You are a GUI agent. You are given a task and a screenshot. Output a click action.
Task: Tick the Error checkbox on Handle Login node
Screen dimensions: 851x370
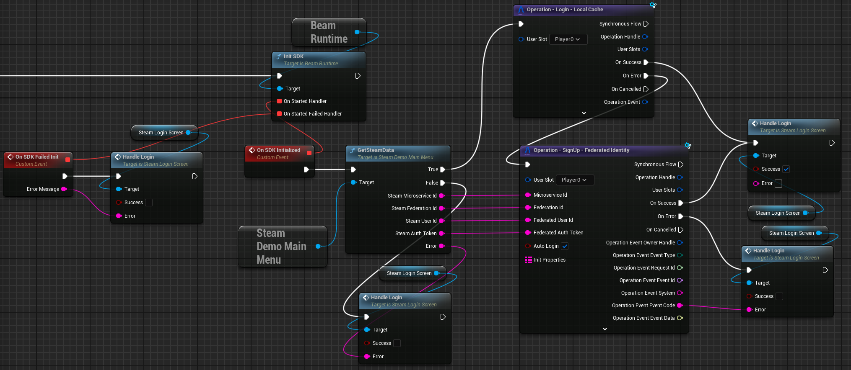click(x=778, y=183)
